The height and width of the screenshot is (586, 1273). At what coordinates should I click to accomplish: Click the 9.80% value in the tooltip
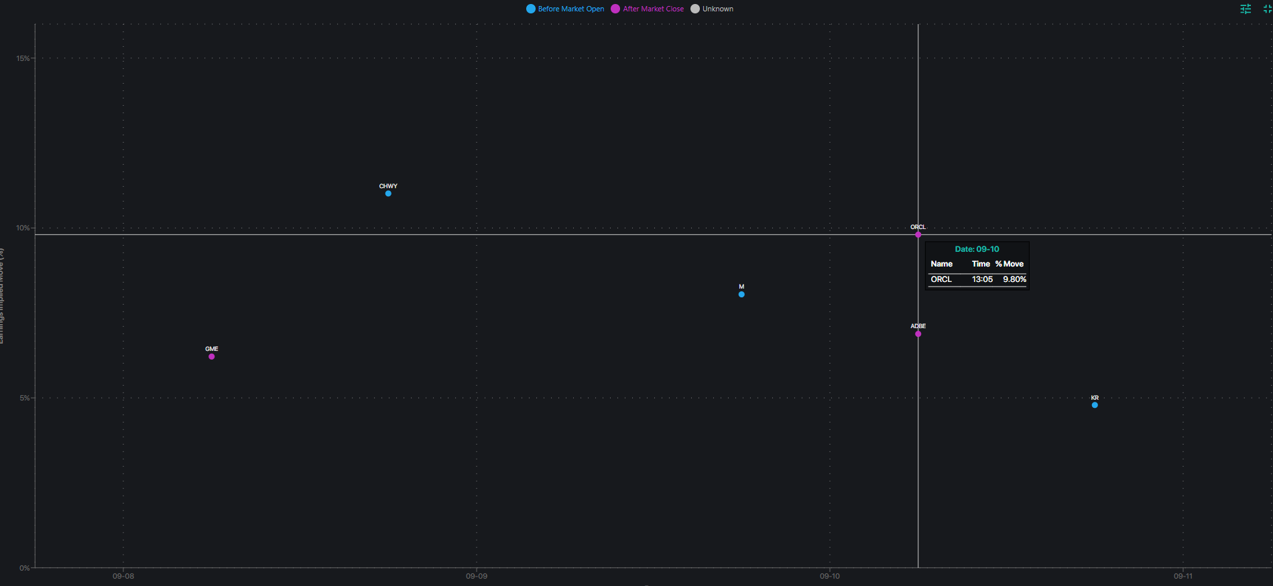(x=1014, y=279)
